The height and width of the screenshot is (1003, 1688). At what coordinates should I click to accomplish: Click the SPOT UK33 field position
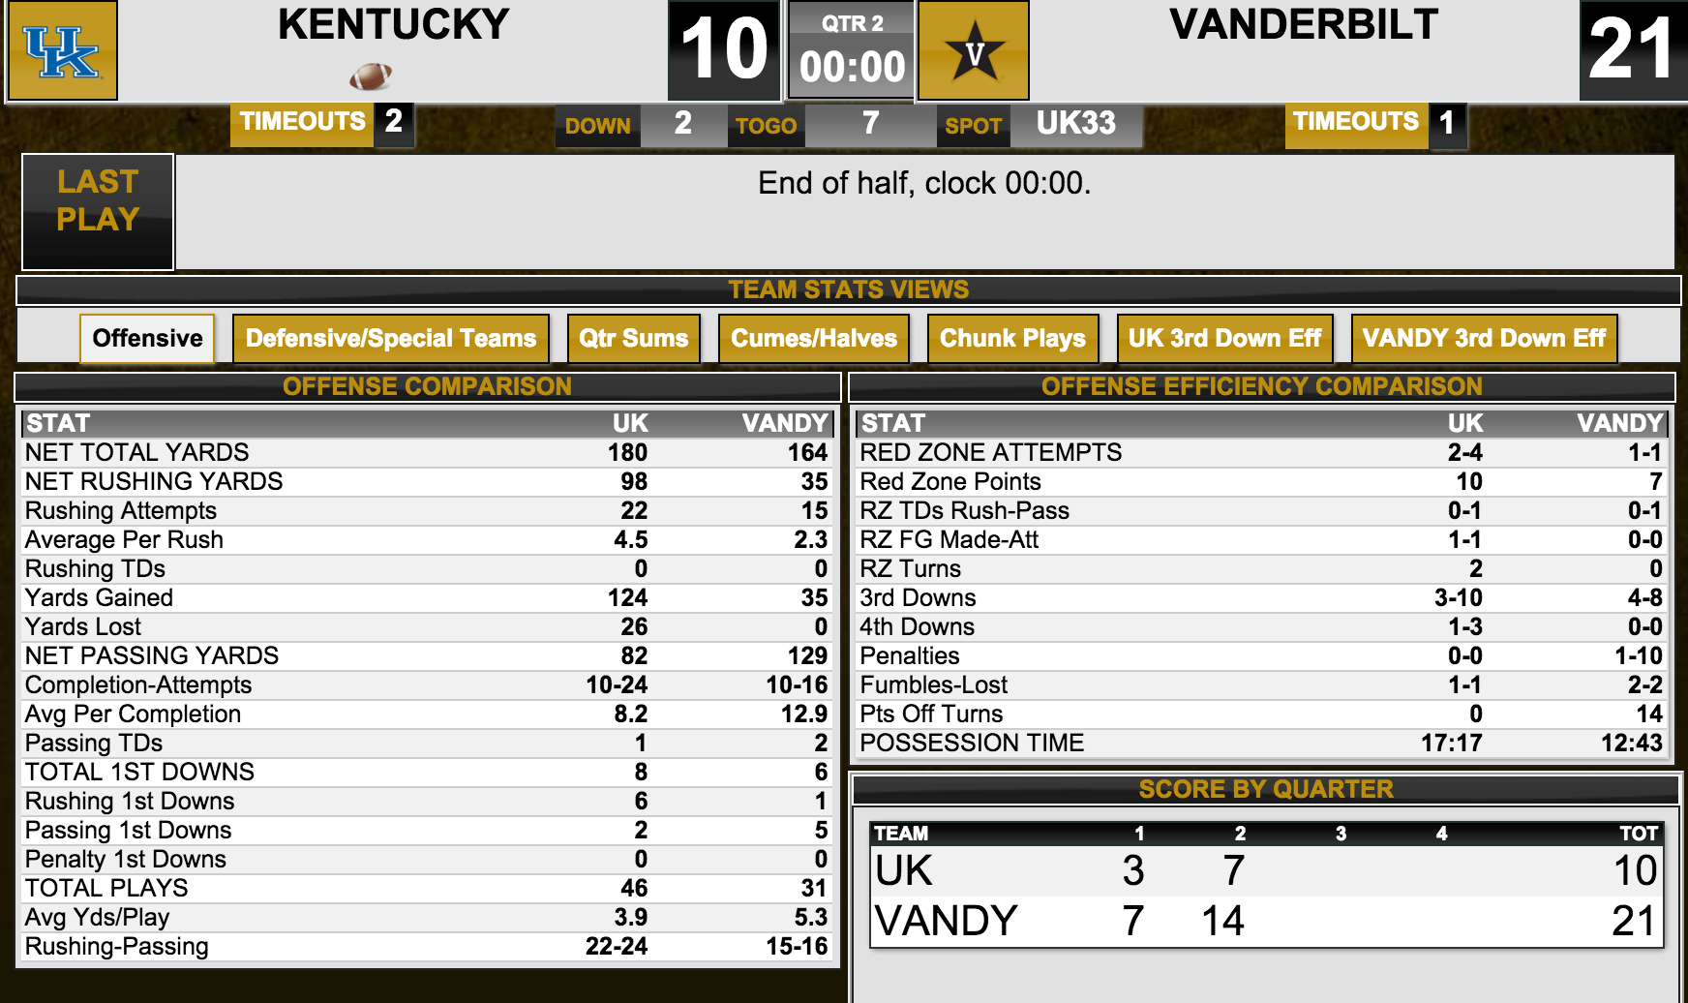point(1040,125)
